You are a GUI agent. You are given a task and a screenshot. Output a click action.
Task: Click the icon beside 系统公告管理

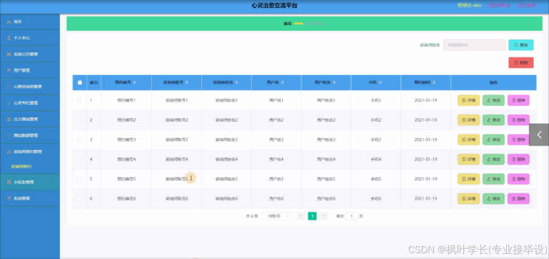[9, 54]
